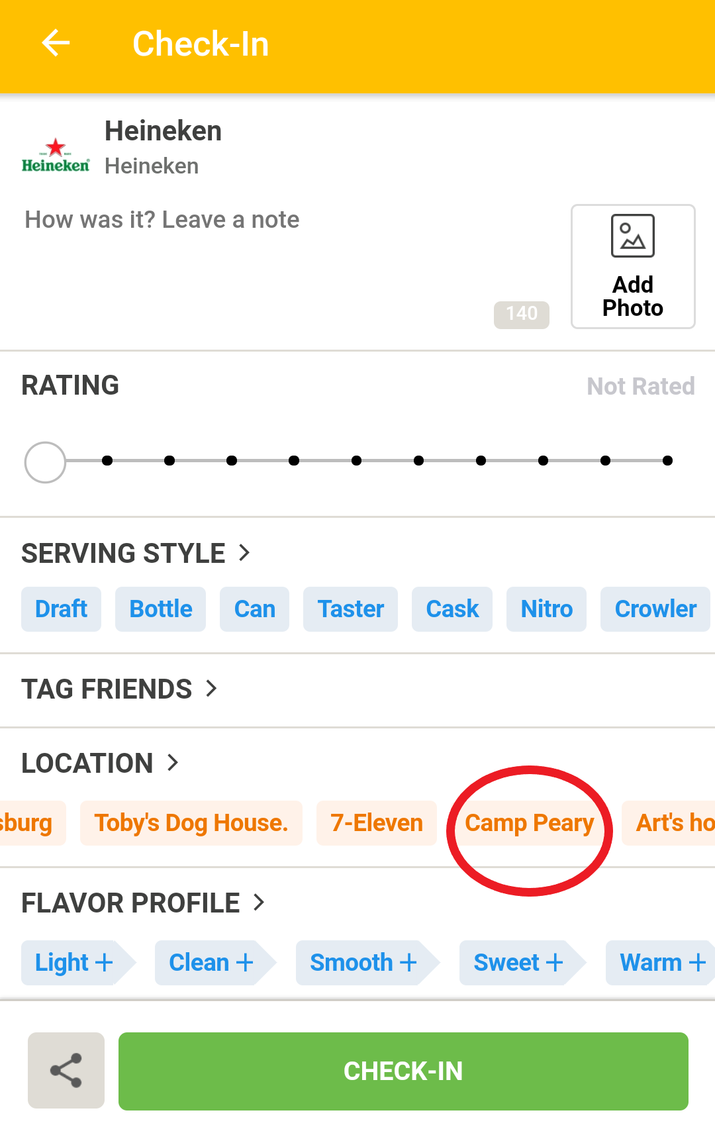Focus the 'How was it?' note field
The image size is (715, 1135).
tap(285, 265)
